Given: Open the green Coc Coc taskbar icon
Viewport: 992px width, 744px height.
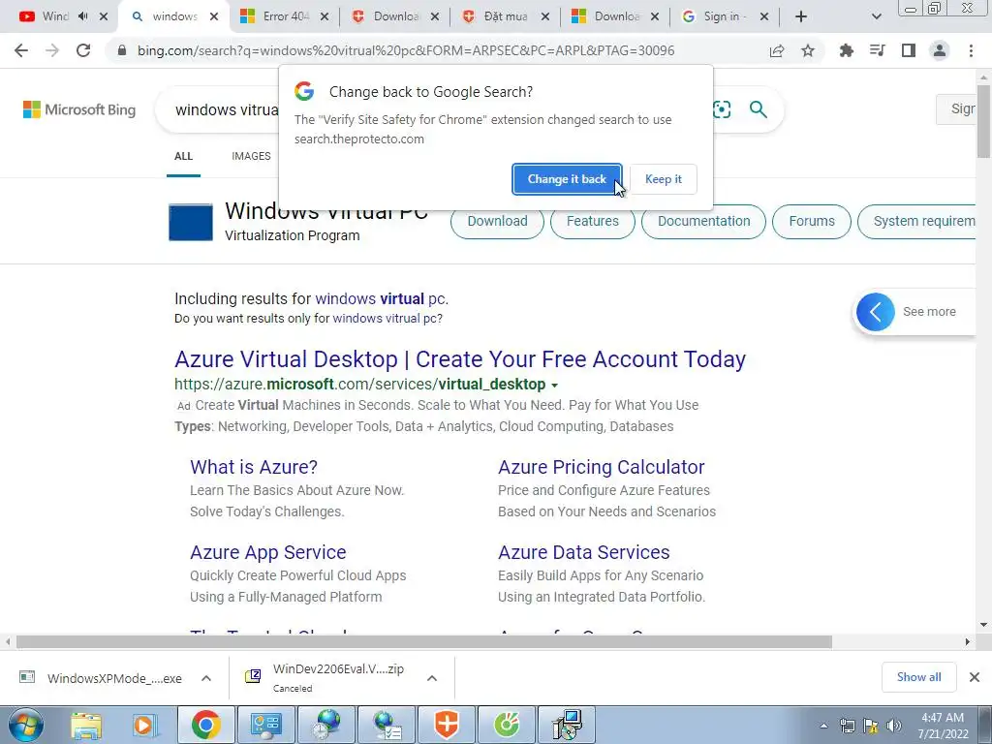Looking at the screenshot, I should pyautogui.click(x=507, y=725).
